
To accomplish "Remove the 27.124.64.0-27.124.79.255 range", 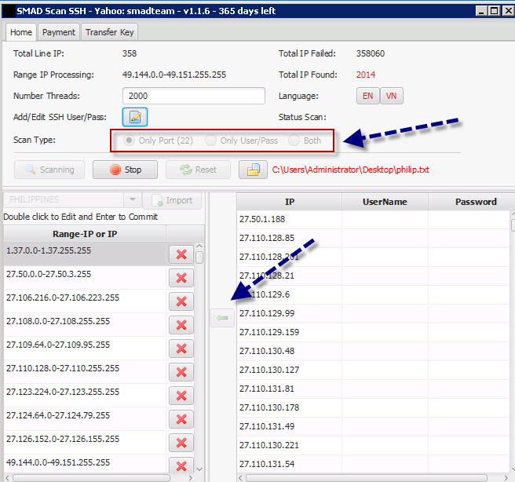I will [x=181, y=419].
